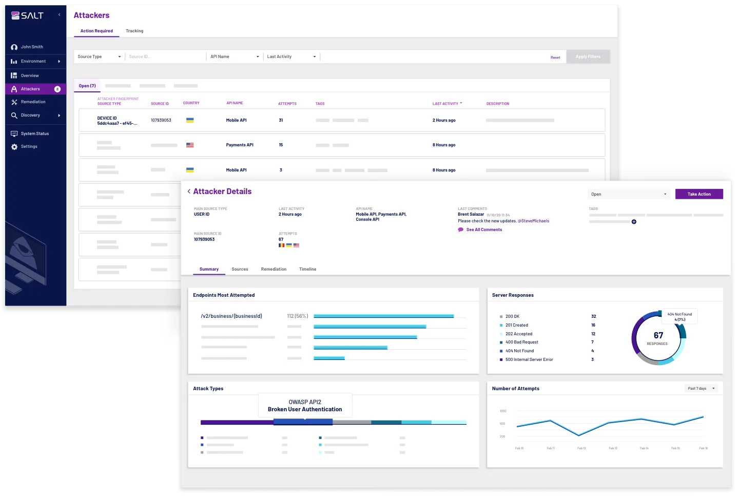Open Settings via the gear icon
The width and height of the screenshot is (738, 496).
click(x=14, y=146)
